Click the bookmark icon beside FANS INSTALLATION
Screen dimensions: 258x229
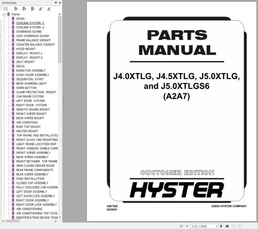click(x=13, y=179)
